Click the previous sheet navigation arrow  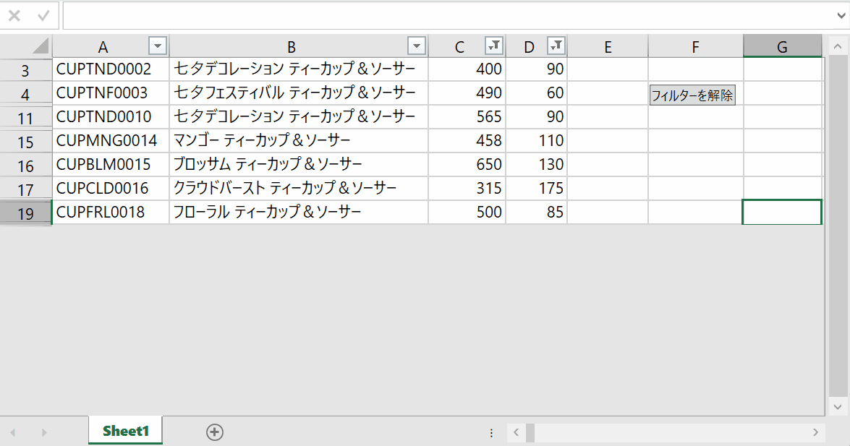point(13,432)
